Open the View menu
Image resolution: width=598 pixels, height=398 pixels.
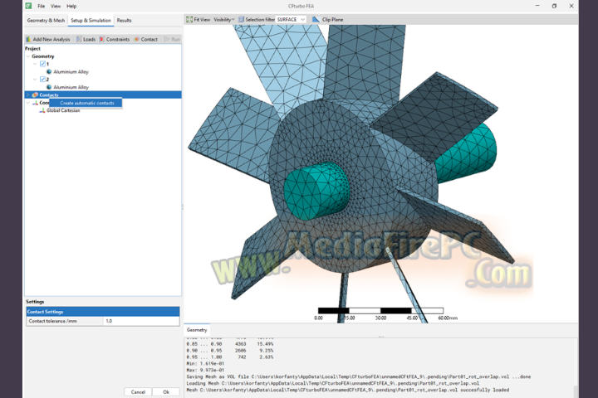(56, 6)
